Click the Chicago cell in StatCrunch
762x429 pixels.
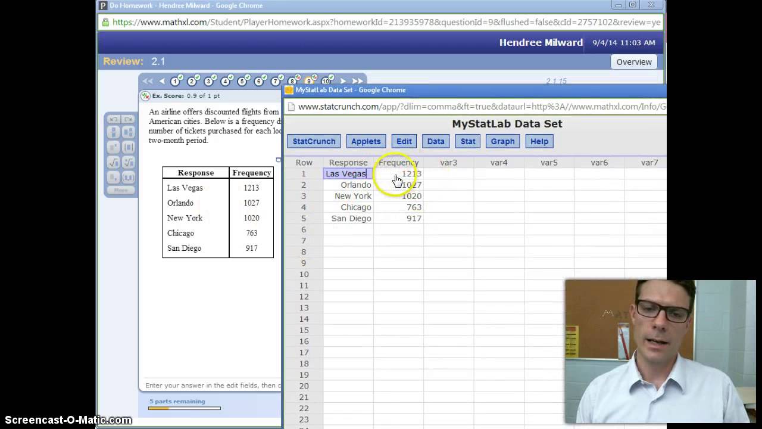pyautogui.click(x=348, y=207)
